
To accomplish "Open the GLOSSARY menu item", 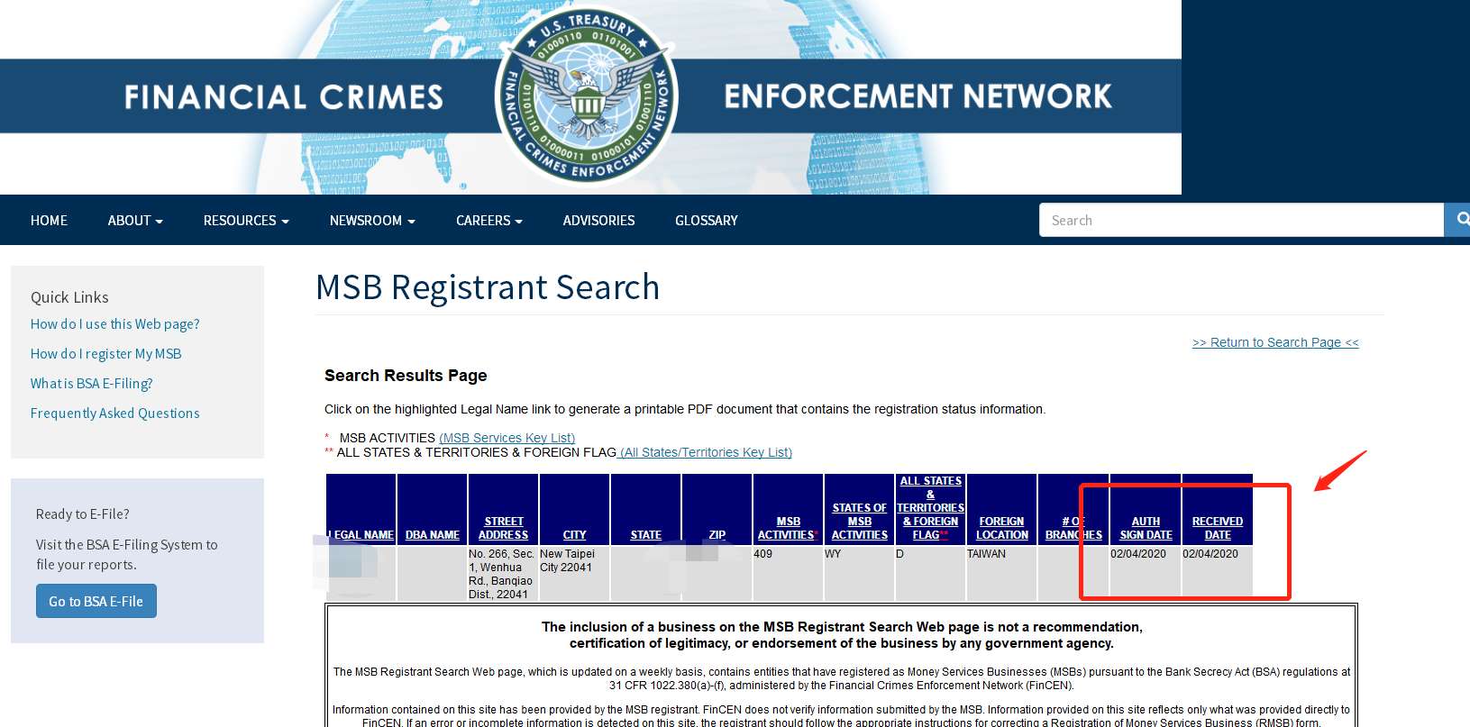I will (706, 221).
